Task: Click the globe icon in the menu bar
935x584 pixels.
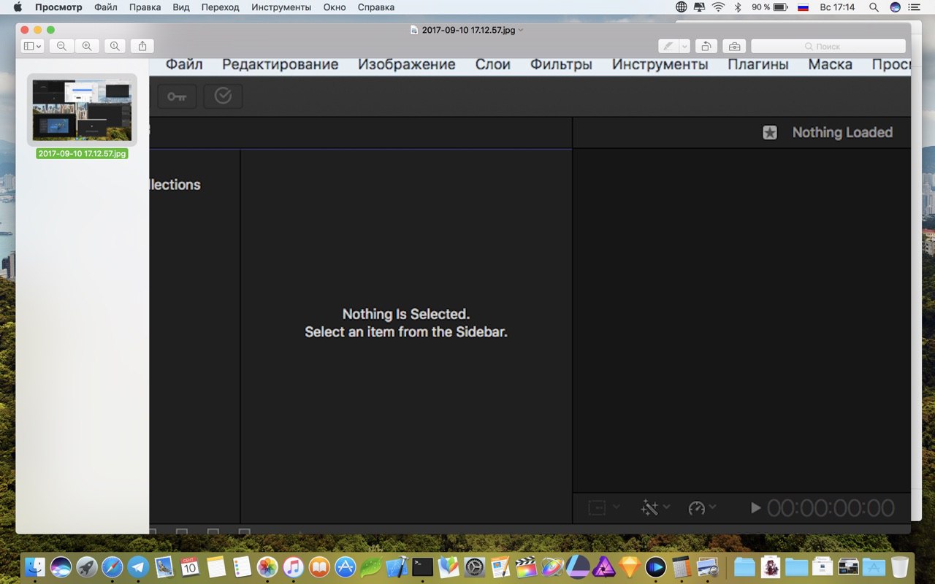Action: tap(682, 7)
